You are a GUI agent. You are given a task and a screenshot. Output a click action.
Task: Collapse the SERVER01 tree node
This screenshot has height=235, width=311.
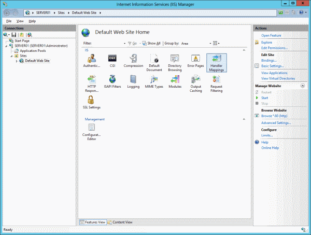point(6,46)
